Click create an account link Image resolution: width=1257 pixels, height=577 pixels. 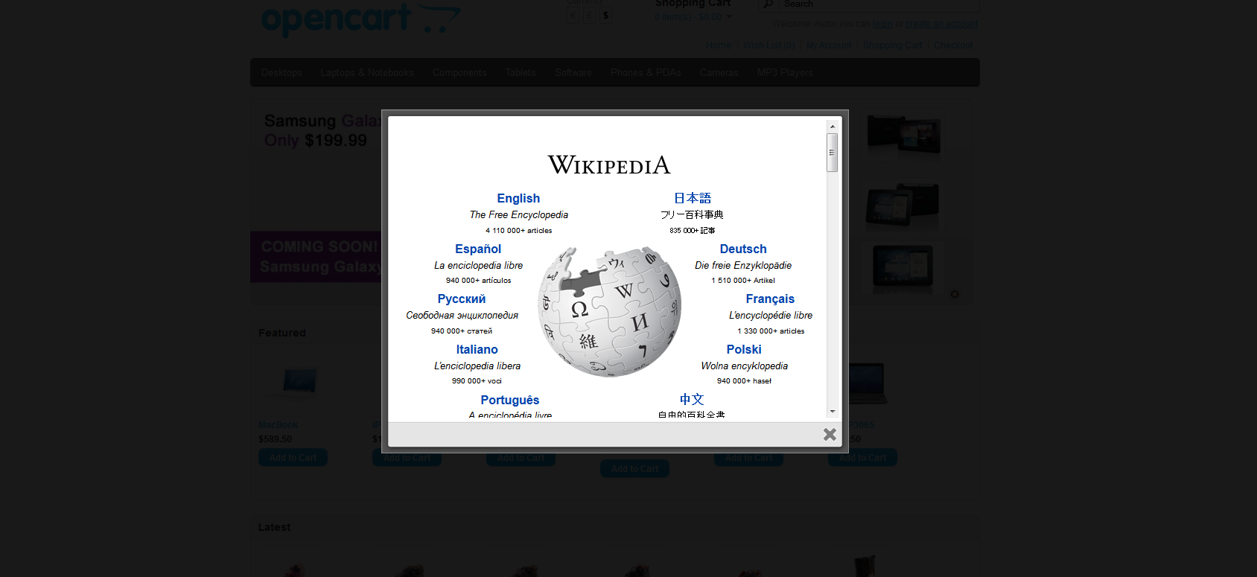pyautogui.click(x=941, y=24)
